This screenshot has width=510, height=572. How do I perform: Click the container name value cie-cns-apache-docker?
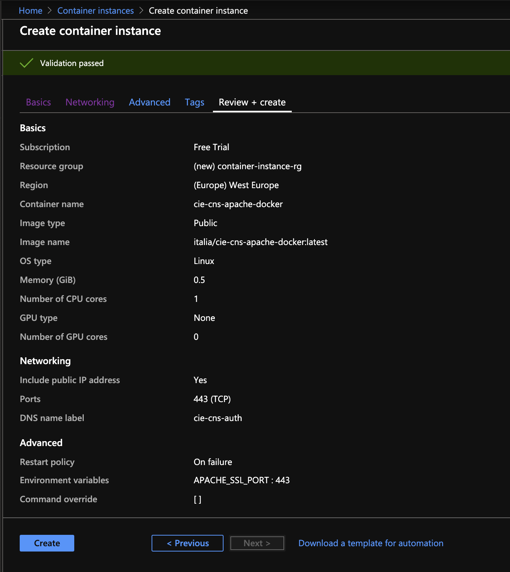[x=238, y=204]
